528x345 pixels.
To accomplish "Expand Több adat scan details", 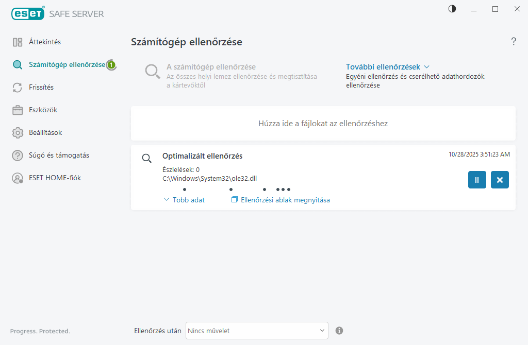I will [184, 200].
